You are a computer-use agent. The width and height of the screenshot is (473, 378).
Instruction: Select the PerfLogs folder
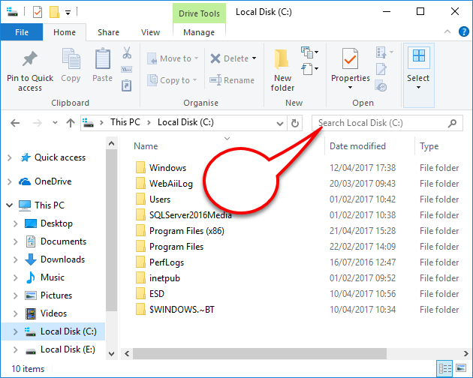[160, 262]
